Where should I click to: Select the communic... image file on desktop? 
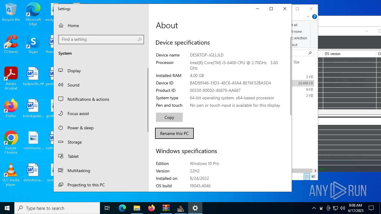click(x=33, y=141)
